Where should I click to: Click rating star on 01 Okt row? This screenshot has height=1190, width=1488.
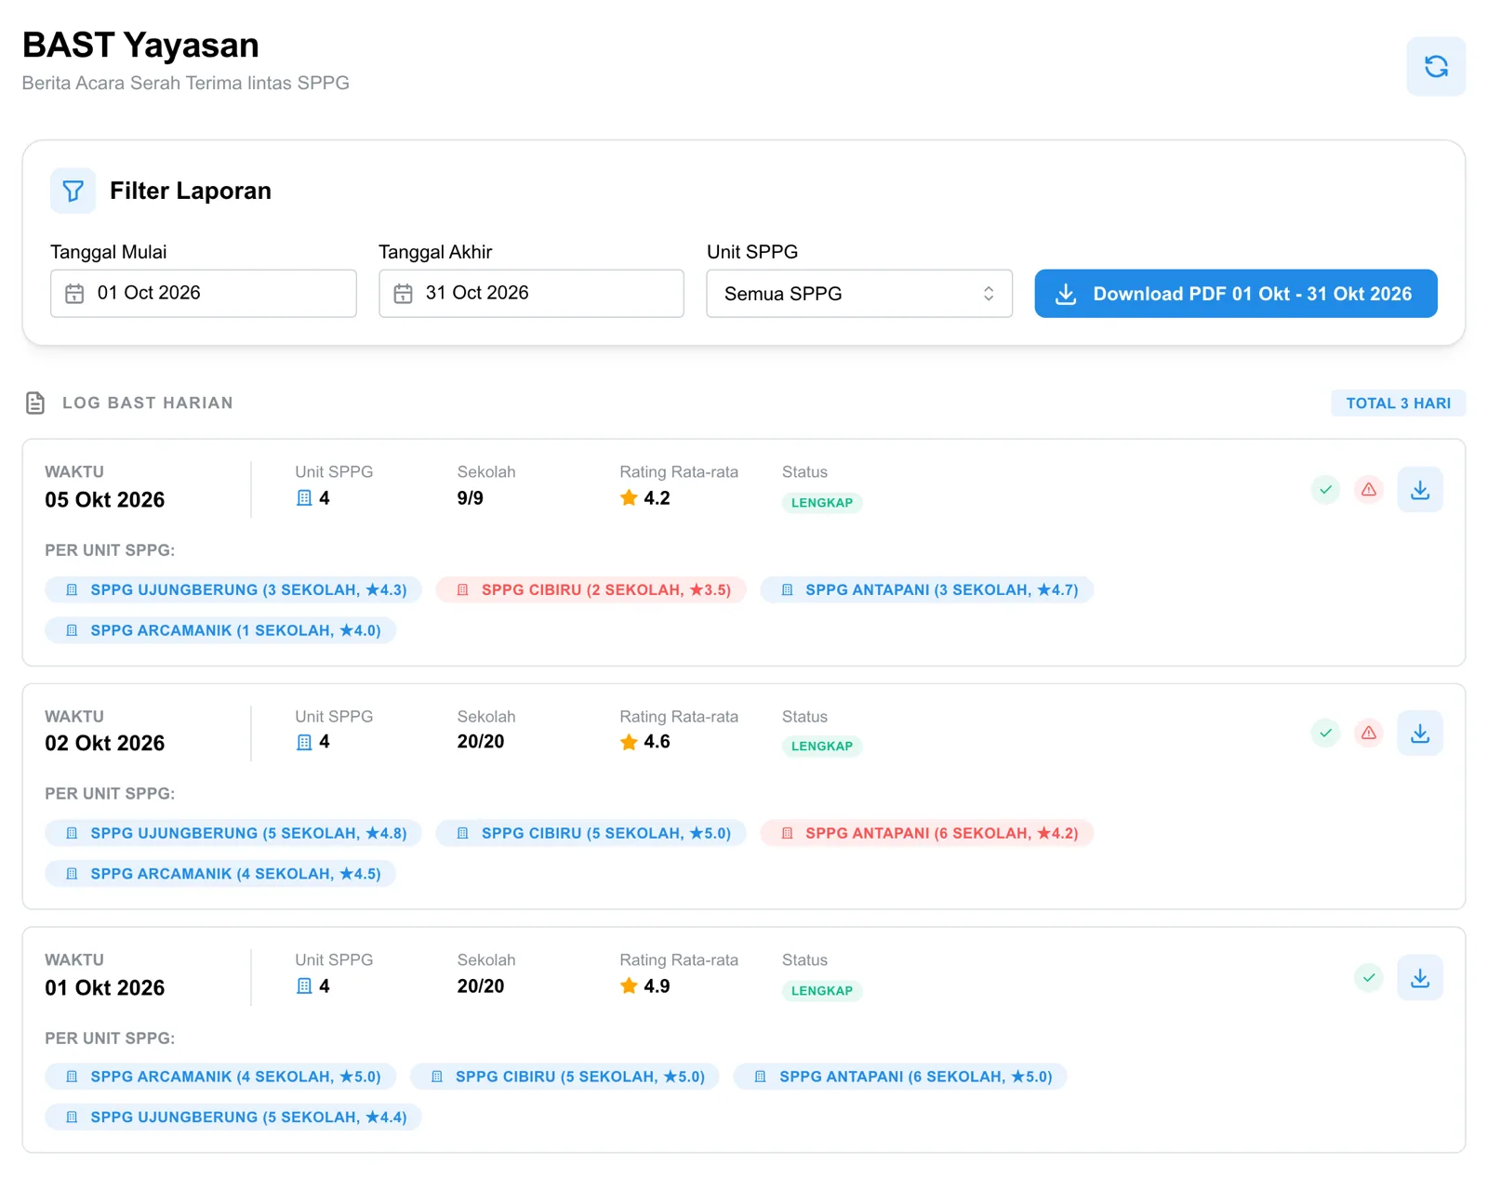pyautogui.click(x=629, y=986)
